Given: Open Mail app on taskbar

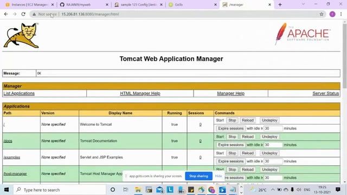Looking at the screenshot, I should [159, 190].
